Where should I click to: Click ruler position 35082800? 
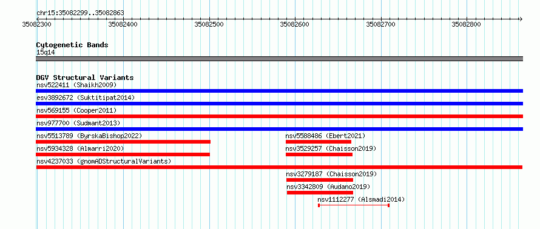[x=467, y=24]
